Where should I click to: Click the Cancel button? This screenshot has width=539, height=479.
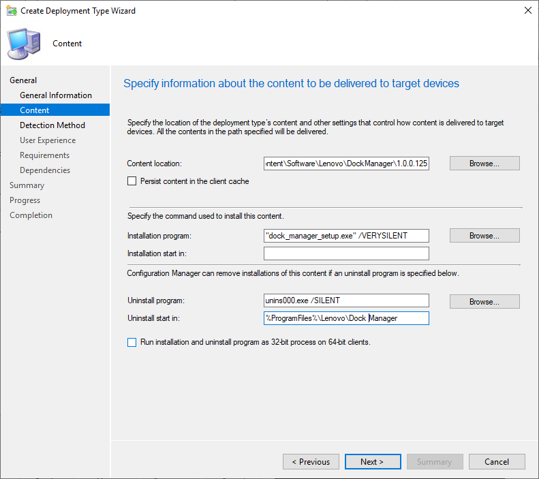coord(497,461)
